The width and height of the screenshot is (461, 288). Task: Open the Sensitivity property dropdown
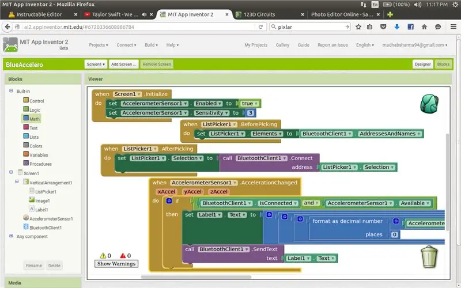226,113
